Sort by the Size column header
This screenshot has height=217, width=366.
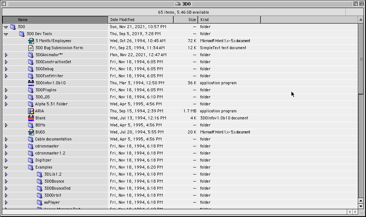(x=186, y=20)
